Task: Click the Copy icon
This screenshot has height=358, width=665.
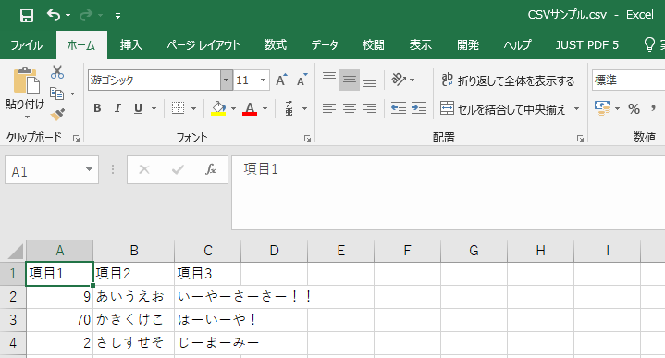Action: (56, 93)
